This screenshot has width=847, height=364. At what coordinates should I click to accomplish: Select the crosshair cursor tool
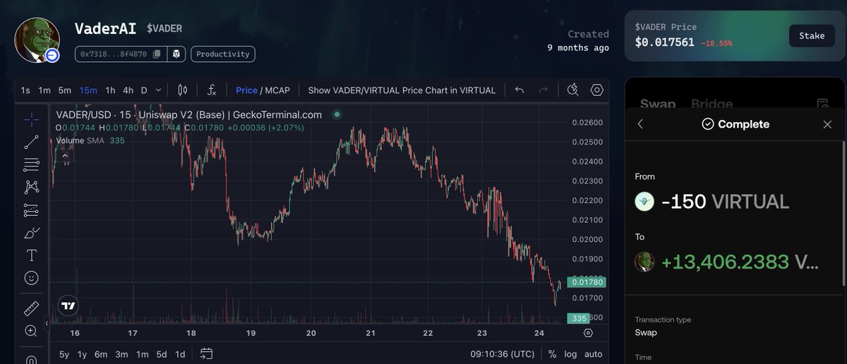tap(31, 120)
